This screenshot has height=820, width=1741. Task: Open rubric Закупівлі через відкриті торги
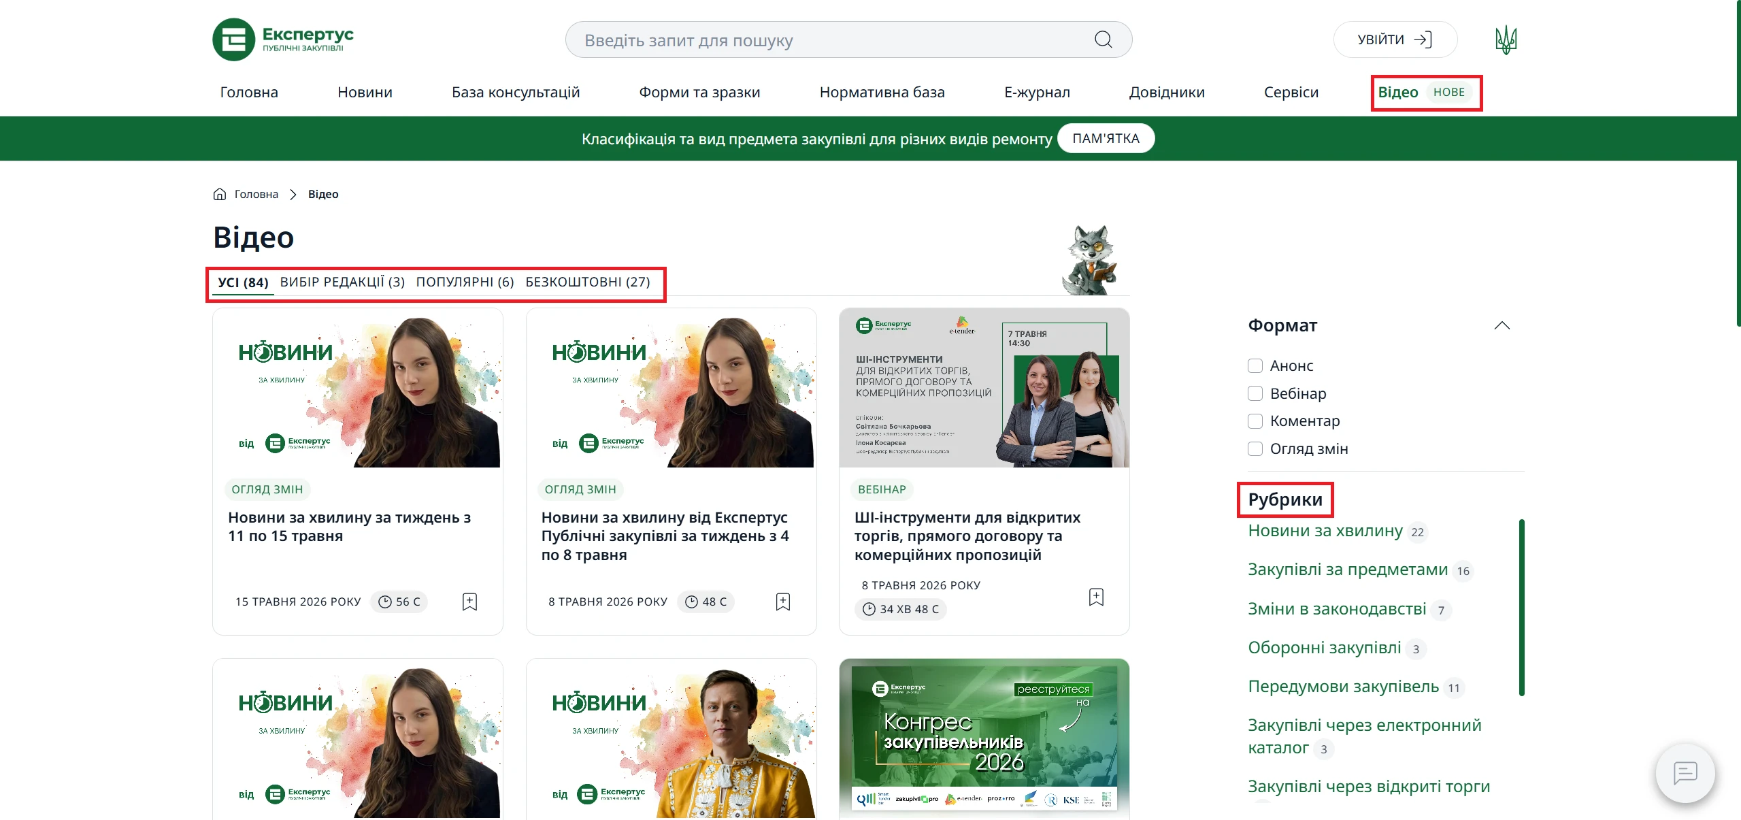click(x=1368, y=787)
